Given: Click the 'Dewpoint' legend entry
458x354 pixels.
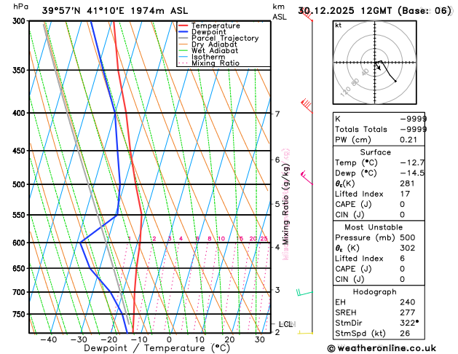Looking at the screenshot, I should (208, 32).
